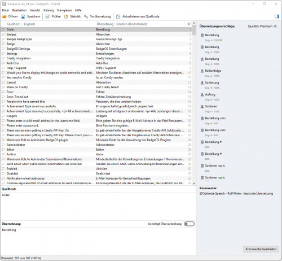Click the comment icon beside Author
The height and width of the screenshot is (261, 282).
(x=3, y=154)
